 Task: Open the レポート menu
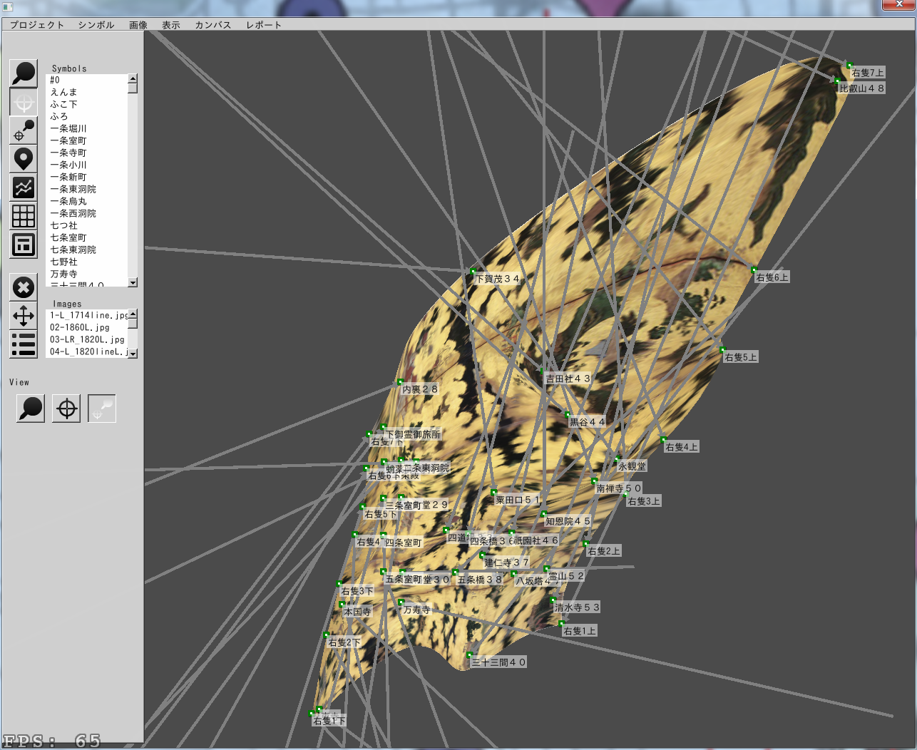click(264, 25)
